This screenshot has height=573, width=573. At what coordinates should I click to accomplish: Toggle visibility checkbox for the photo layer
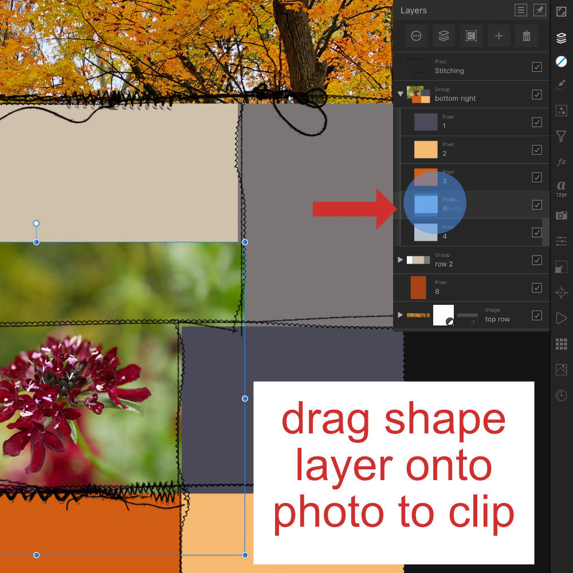coord(537,205)
